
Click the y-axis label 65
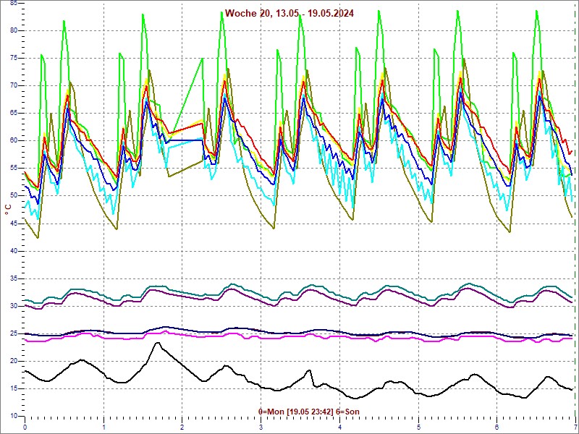click(13, 114)
